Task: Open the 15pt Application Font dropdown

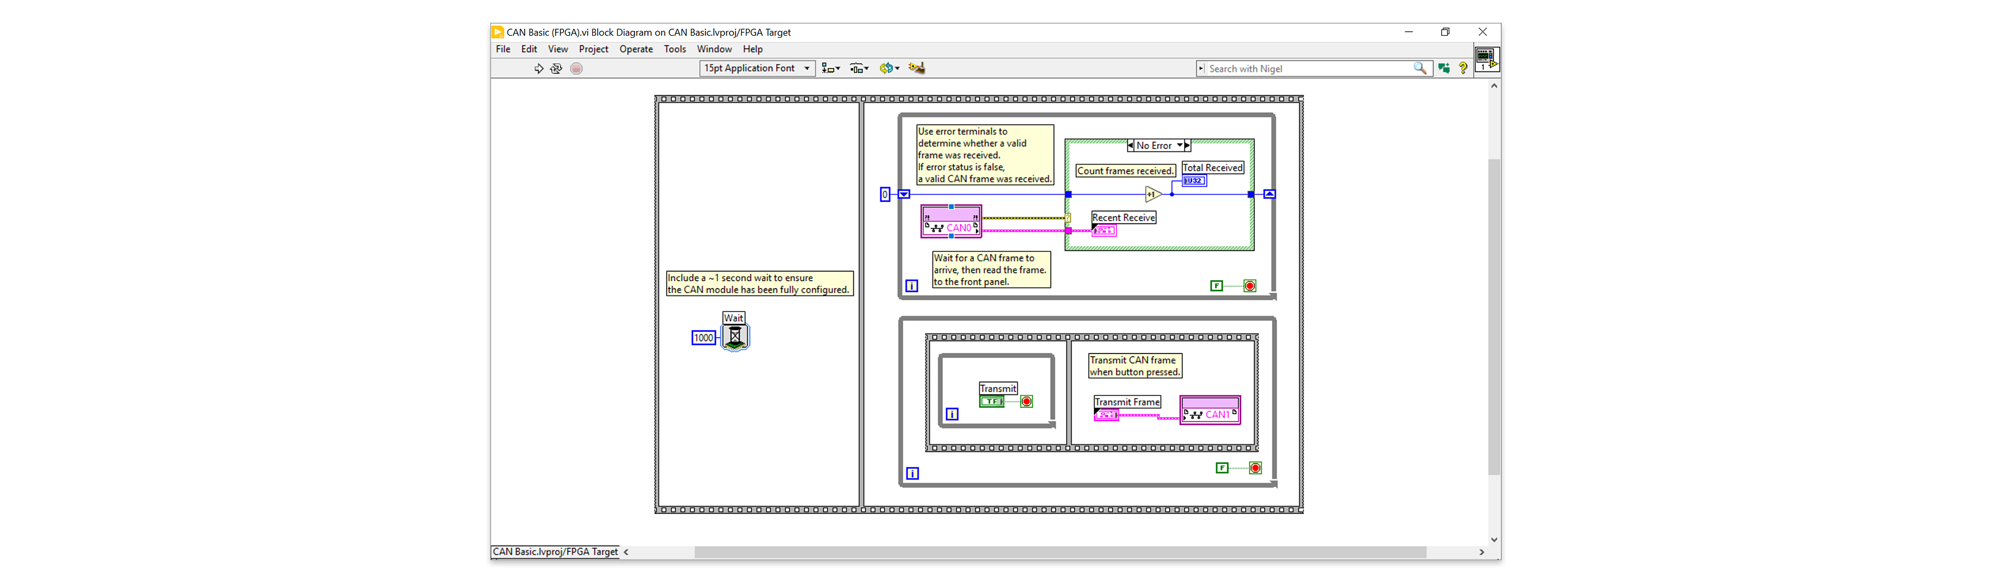Action: tap(757, 68)
